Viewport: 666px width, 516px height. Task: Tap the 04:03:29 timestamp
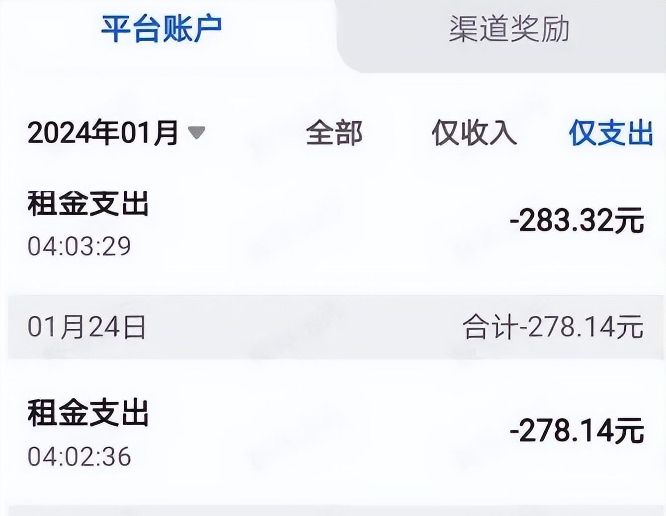pos(80,246)
